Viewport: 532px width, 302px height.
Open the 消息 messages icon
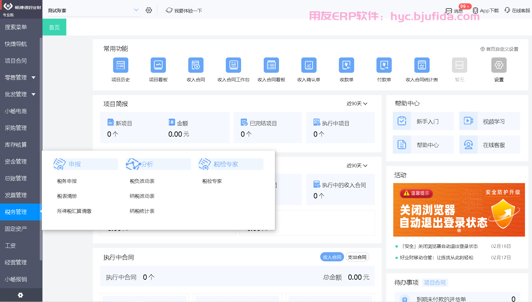[449, 11]
